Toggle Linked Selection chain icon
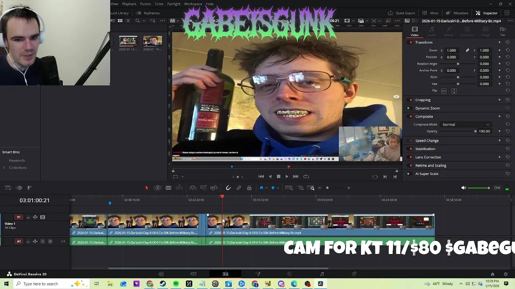Screen dimensions: 515x289 [x=239, y=188]
